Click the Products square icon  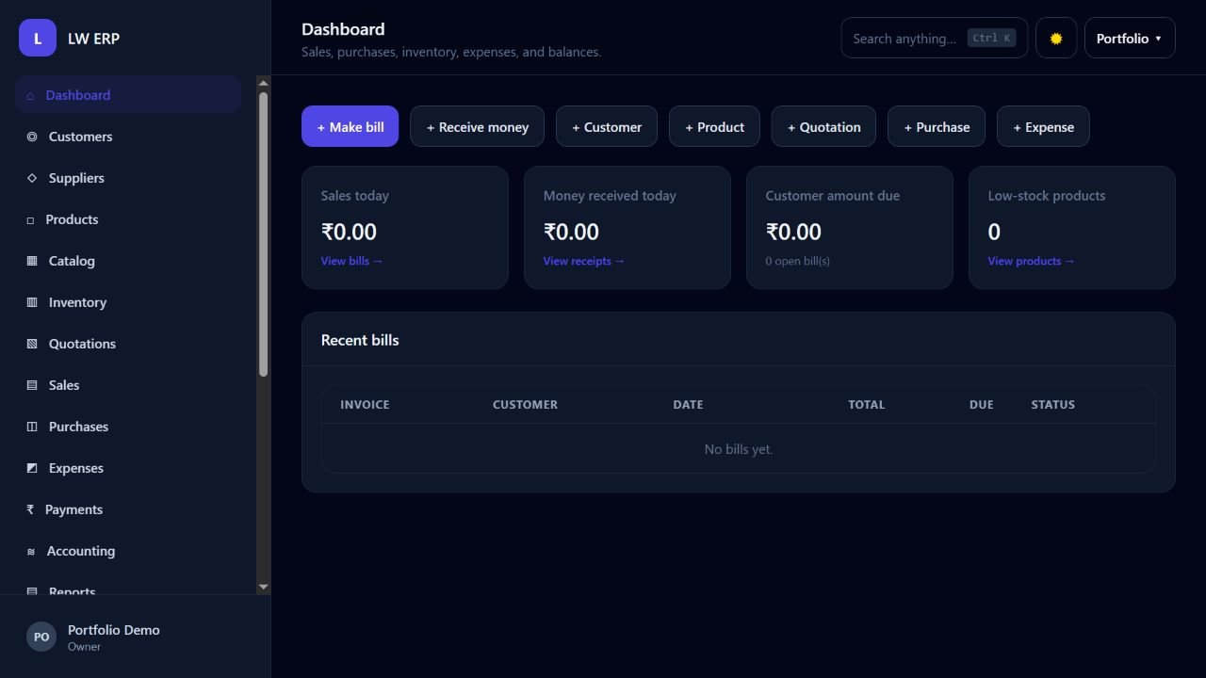click(30, 219)
